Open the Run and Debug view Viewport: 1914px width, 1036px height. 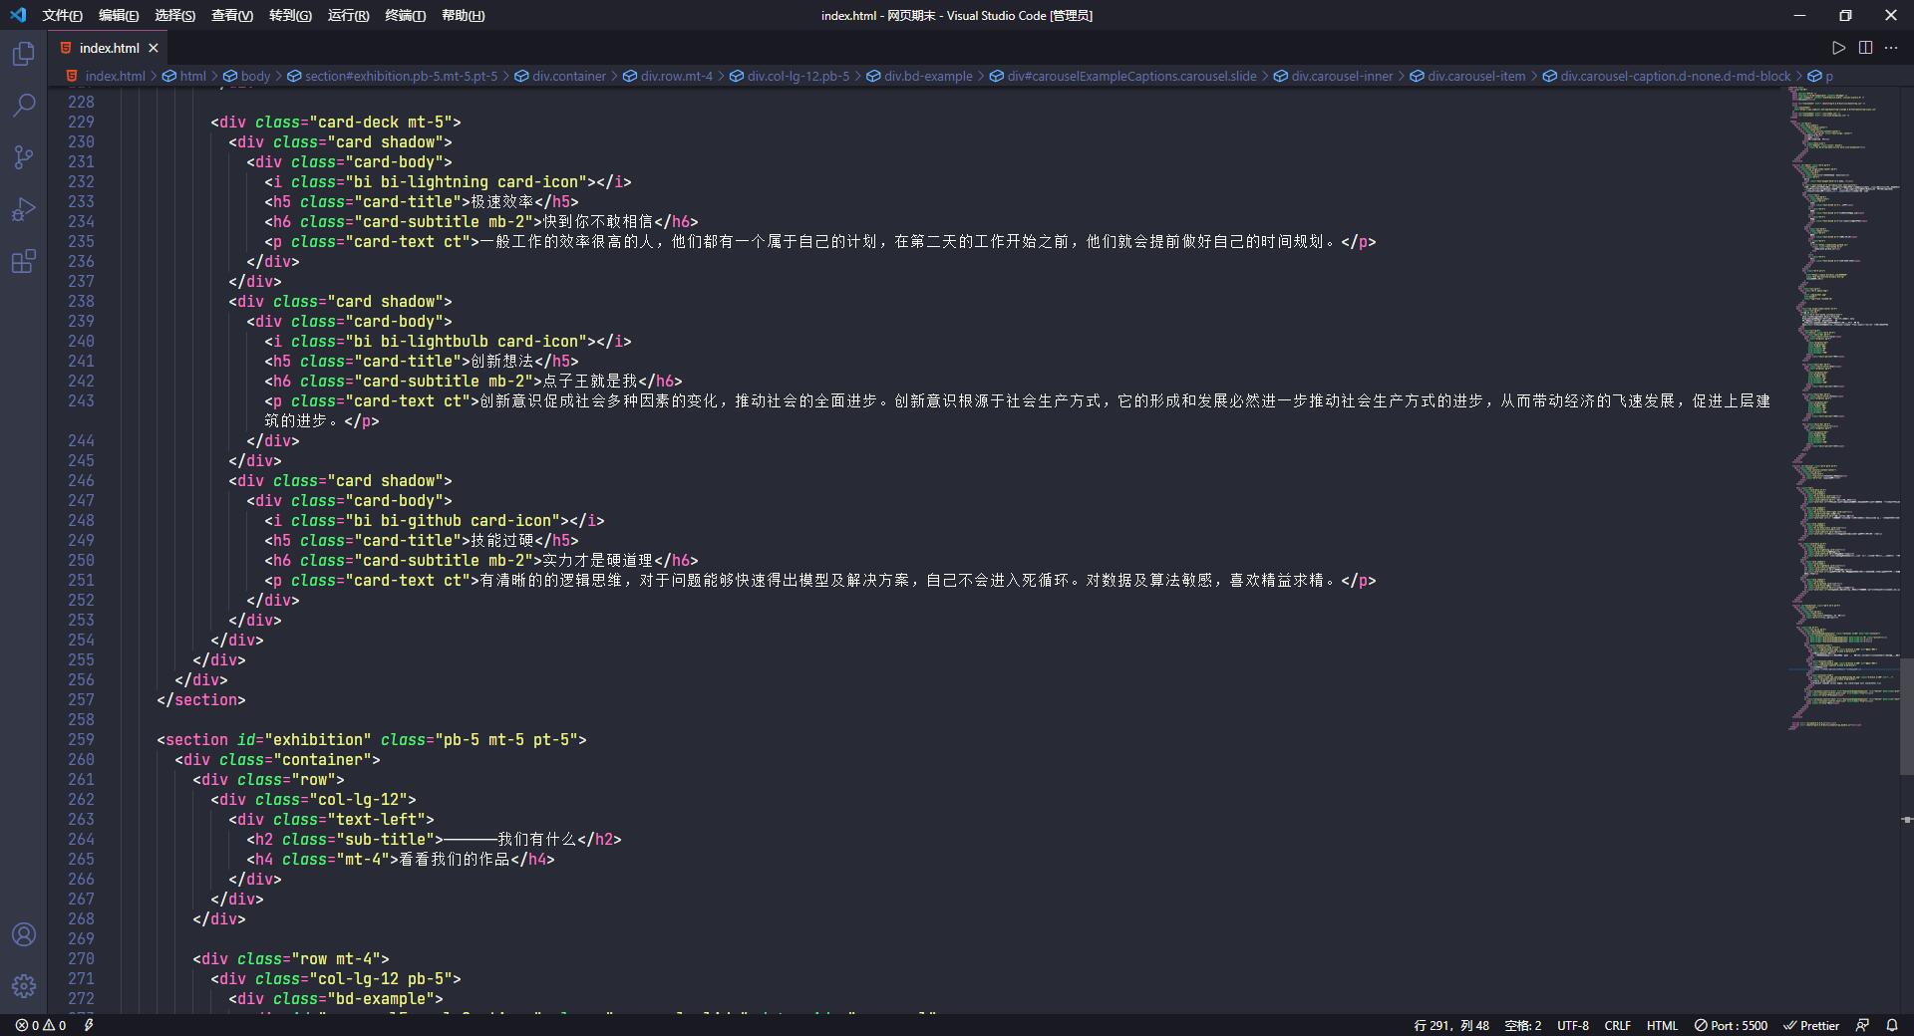[x=24, y=209]
